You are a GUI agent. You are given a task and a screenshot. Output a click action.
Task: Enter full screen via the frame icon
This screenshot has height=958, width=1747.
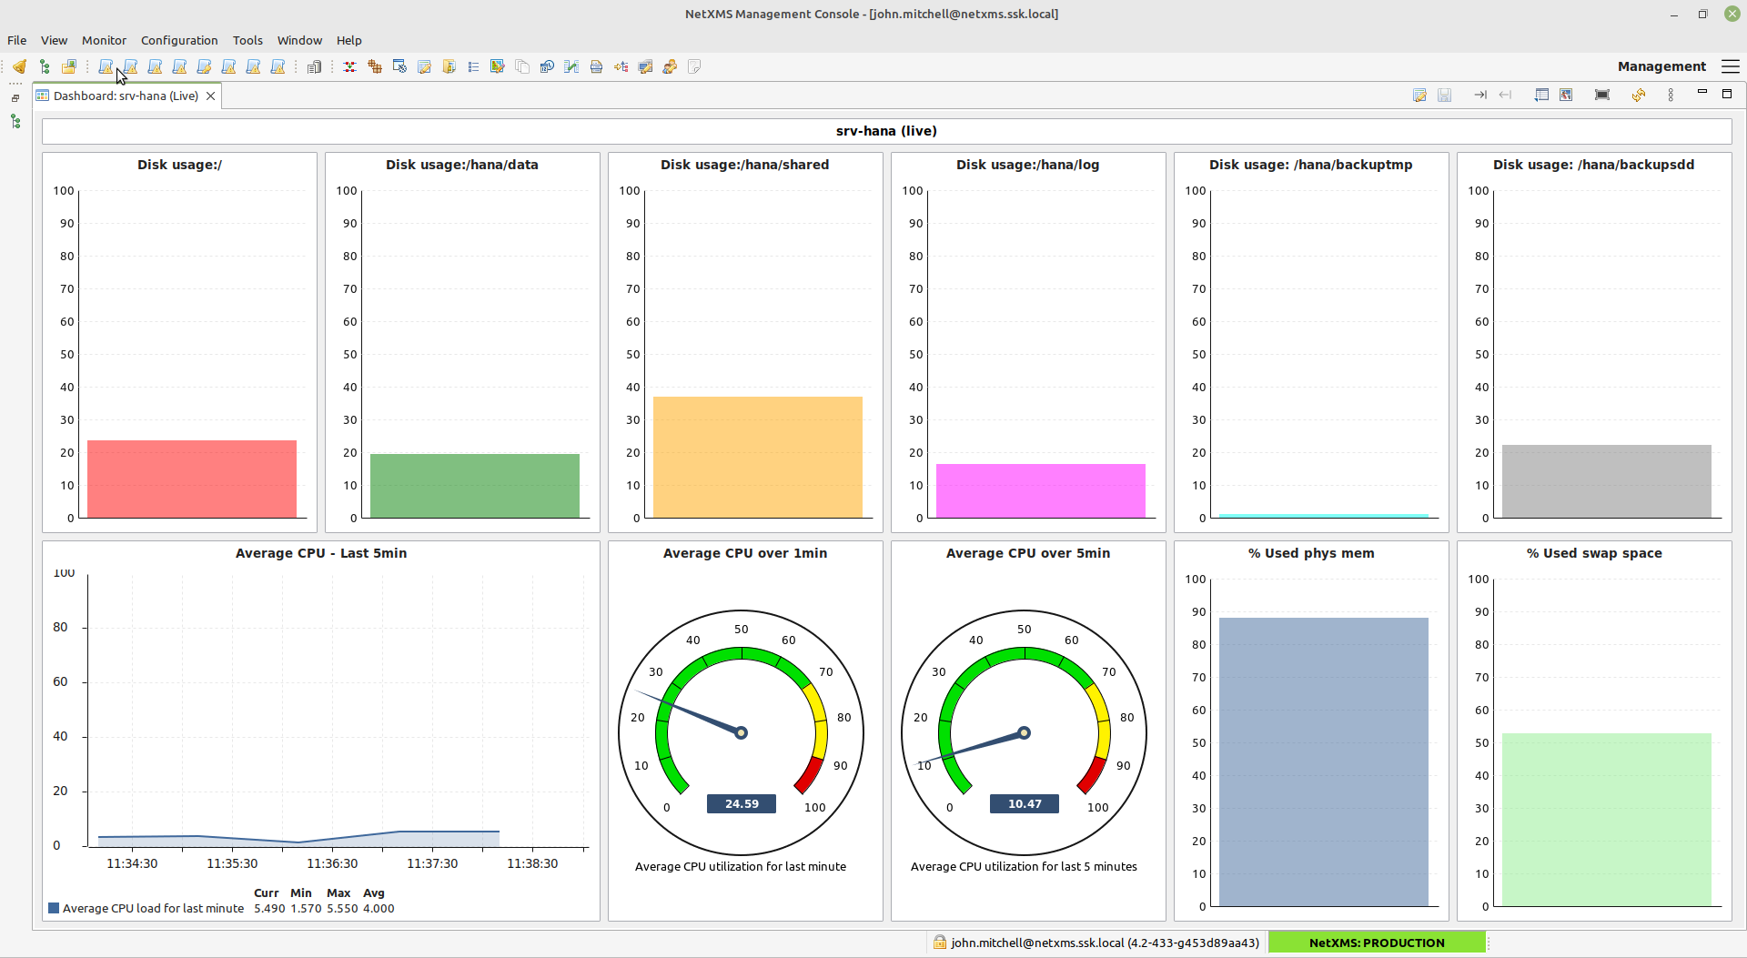[1602, 95]
